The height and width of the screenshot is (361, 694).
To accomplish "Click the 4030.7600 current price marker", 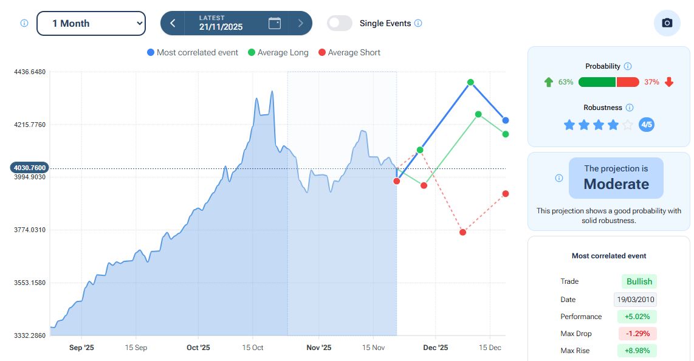I will click(29, 168).
